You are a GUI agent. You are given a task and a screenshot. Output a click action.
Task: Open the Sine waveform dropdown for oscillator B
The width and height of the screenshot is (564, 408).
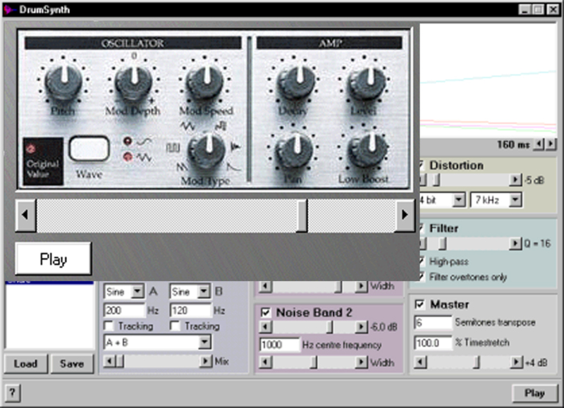coord(204,291)
